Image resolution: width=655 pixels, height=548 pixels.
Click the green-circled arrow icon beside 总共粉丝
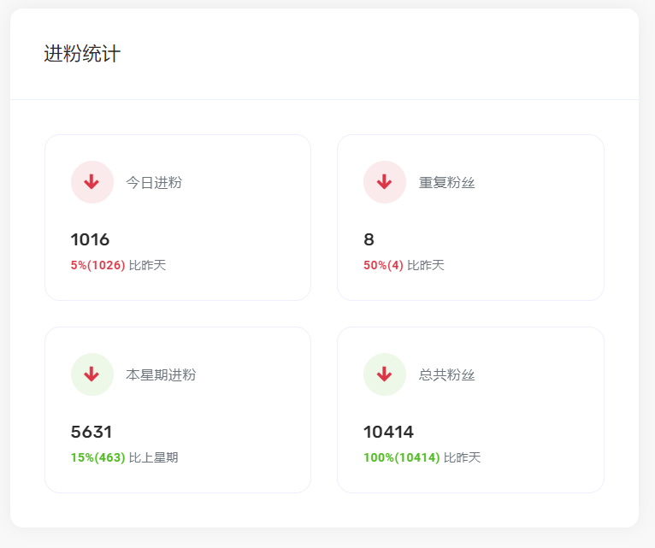coord(385,374)
